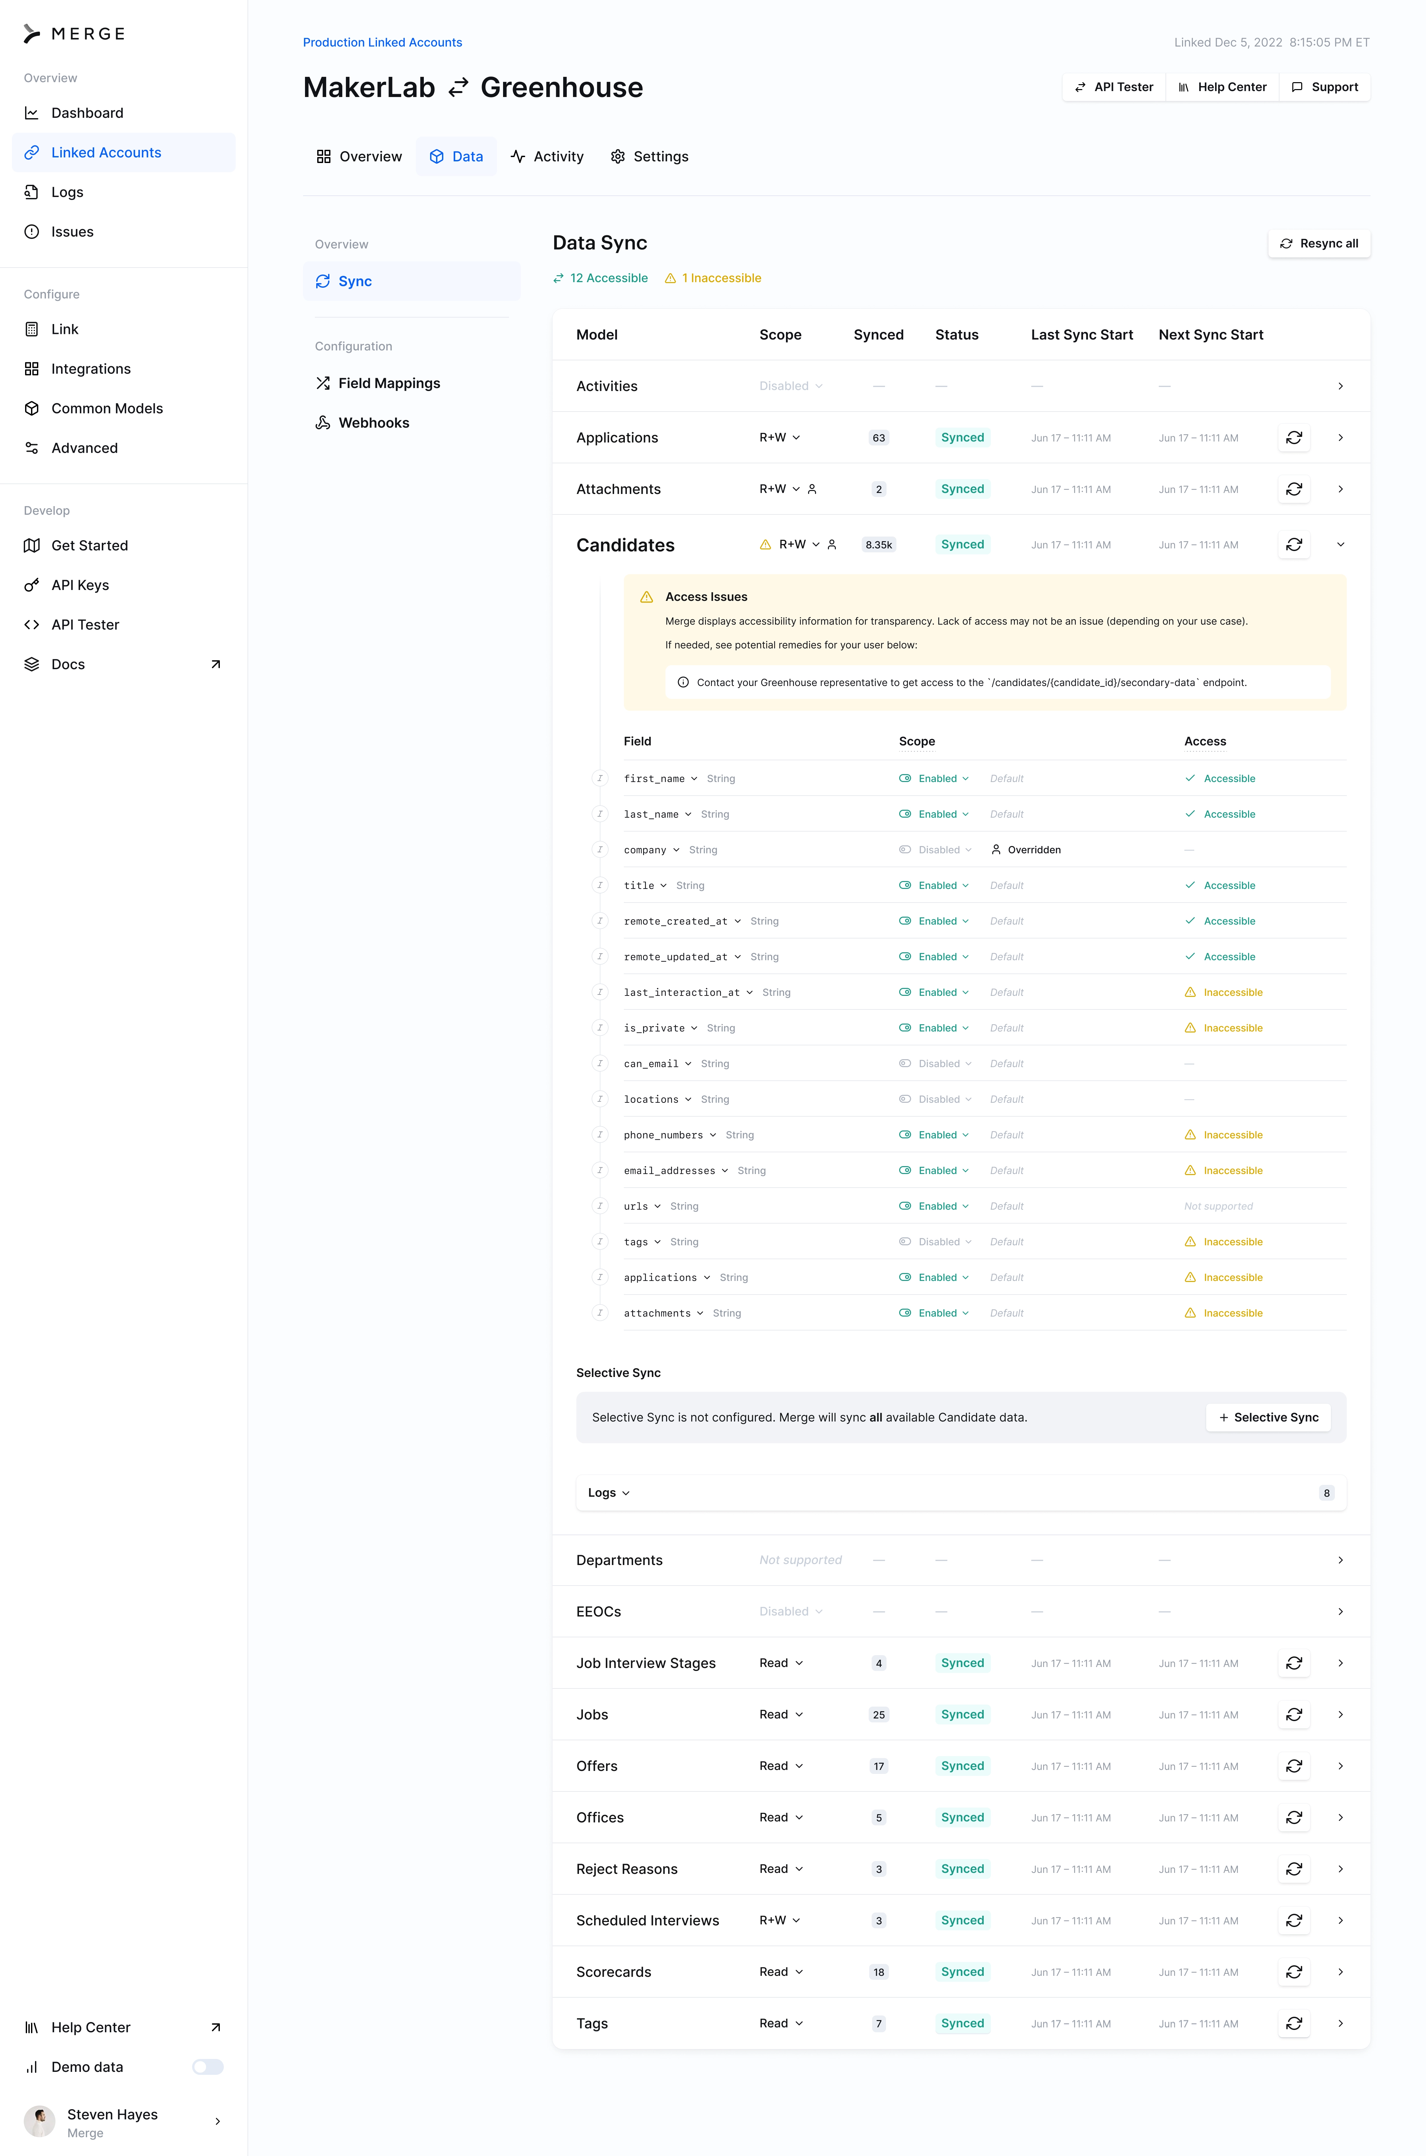This screenshot has width=1426, height=2156.
Task: Collapse the Candidates row chevron
Action: pos(1341,544)
